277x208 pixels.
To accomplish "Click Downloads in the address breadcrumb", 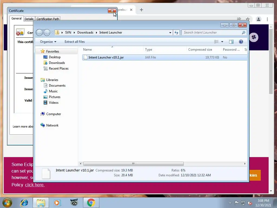I will click(x=85, y=32).
